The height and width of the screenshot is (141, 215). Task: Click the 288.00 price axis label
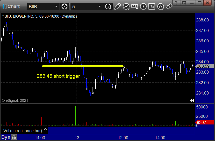pyautogui.click(x=202, y=20)
